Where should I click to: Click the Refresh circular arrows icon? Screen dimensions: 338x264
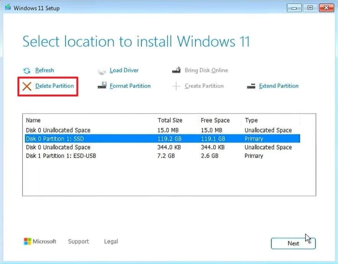[x=27, y=71]
